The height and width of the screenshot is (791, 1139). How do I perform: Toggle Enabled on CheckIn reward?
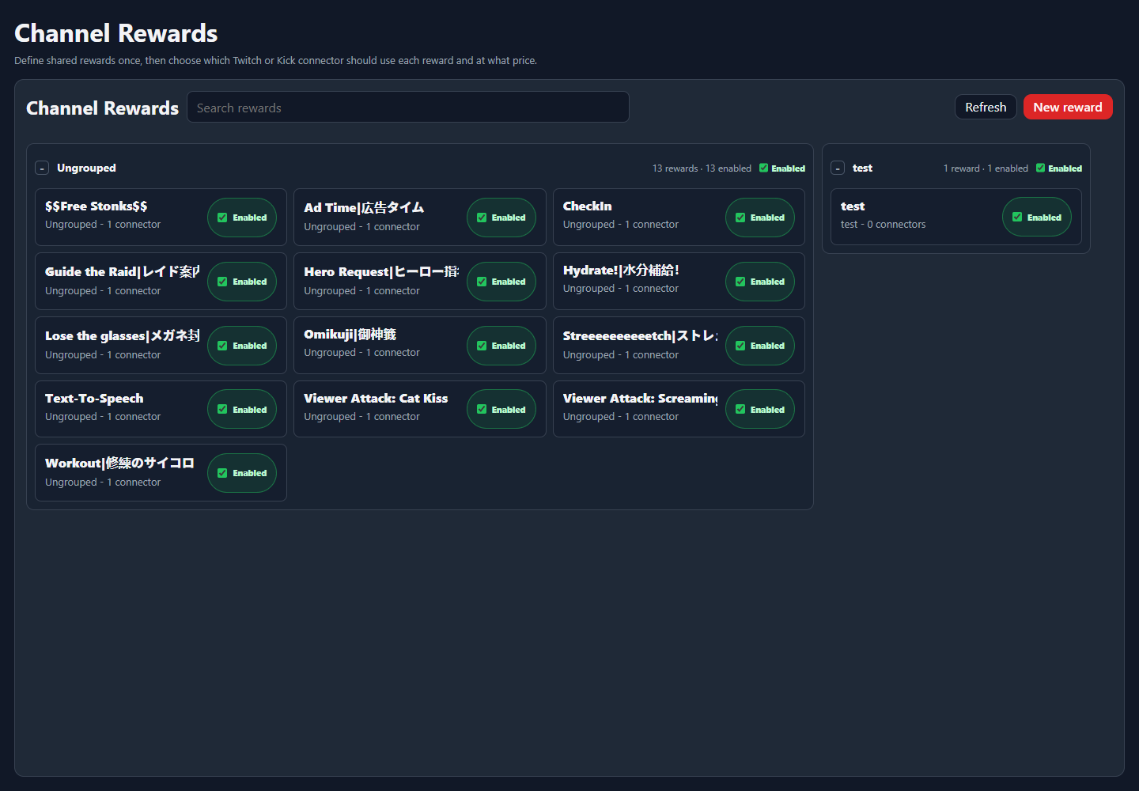click(760, 218)
